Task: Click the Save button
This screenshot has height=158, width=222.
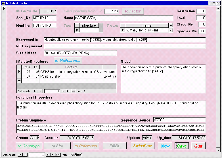Action: pyautogui.click(x=182, y=146)
